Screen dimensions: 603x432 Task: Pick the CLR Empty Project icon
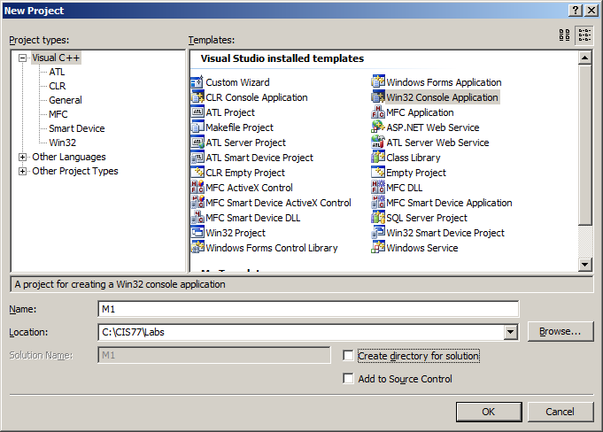click(x=197, y=173)
